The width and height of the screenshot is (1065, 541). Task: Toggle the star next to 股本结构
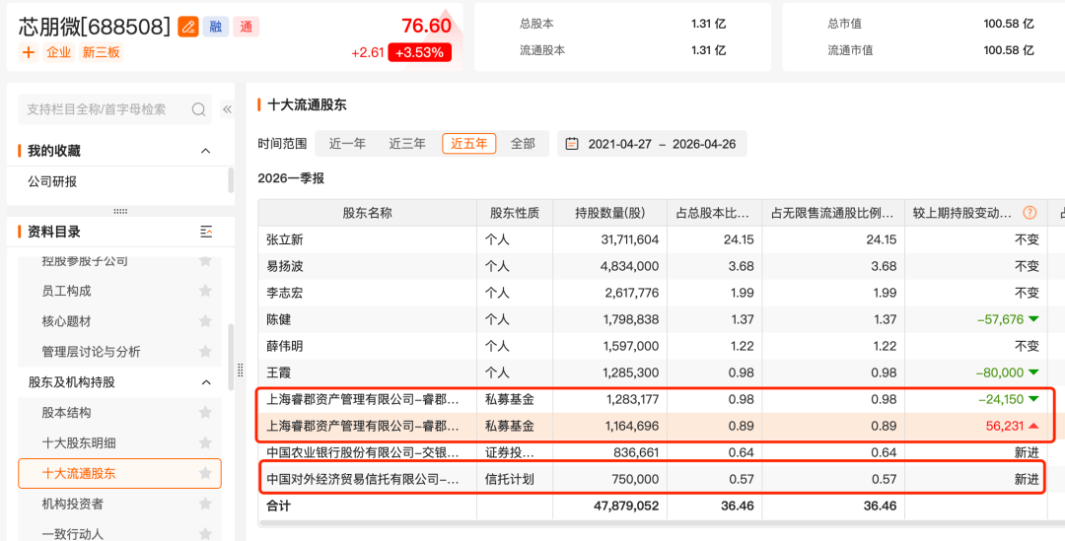pyautogui.click(x=205, y=412)
